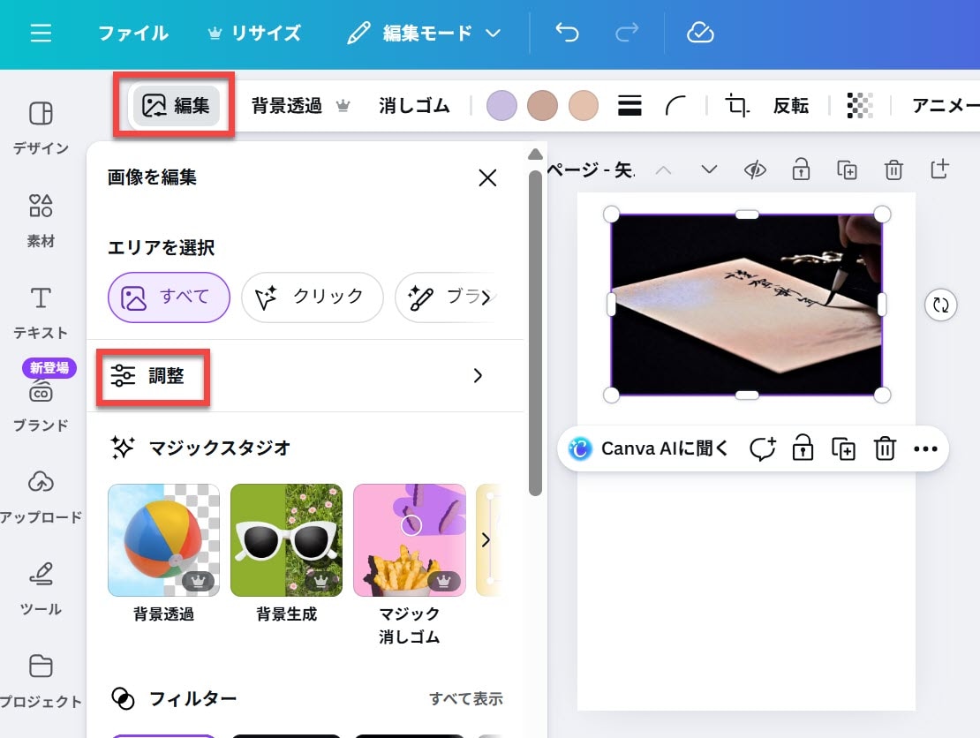Open the transparency checkerboard icon
The height and width of the screenshot is (738, 980).
click(859, 106)
